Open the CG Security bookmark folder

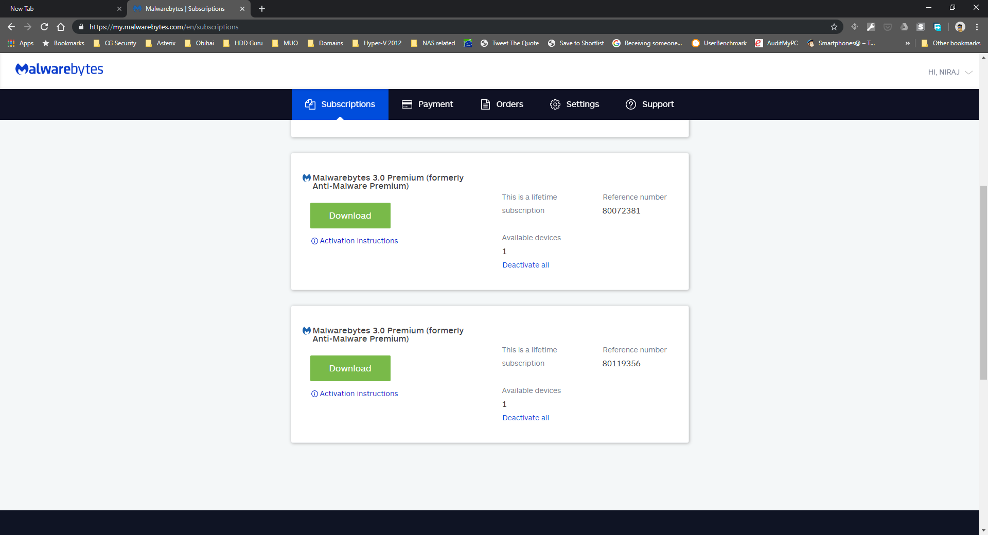(115, 43)
